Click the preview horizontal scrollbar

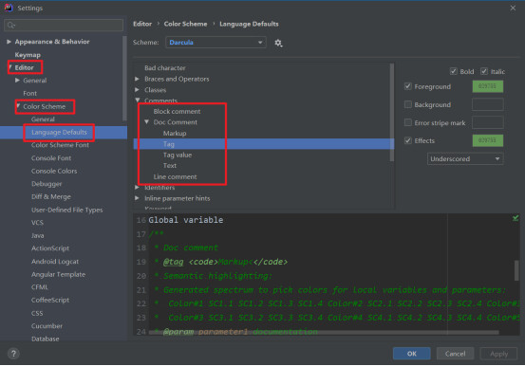(x=324, y=332)
